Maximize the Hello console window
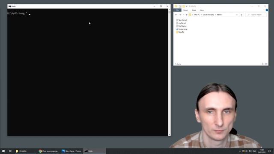This screenshot has width=274, height=154. coord(161,6)
